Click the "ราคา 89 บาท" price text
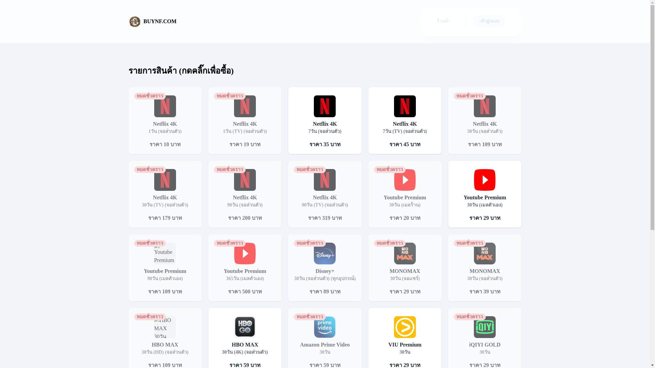Viewport: 655px width, 368px height. point(325,292)
